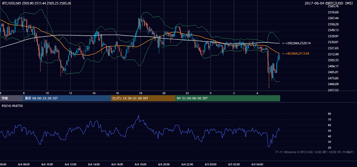Click hour tick 12 under price chart
Image resolution: width=357 pixels, height=167 pixels.
70,93
